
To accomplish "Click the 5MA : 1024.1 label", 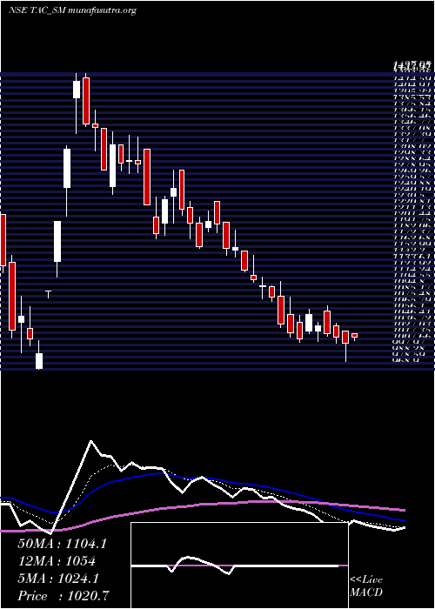I will pyautogui.click(x=58, y=579).
